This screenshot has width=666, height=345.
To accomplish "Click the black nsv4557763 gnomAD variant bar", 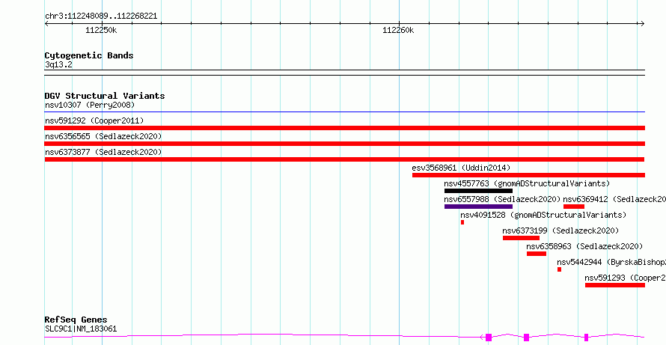I will click(x=479, y=191).
